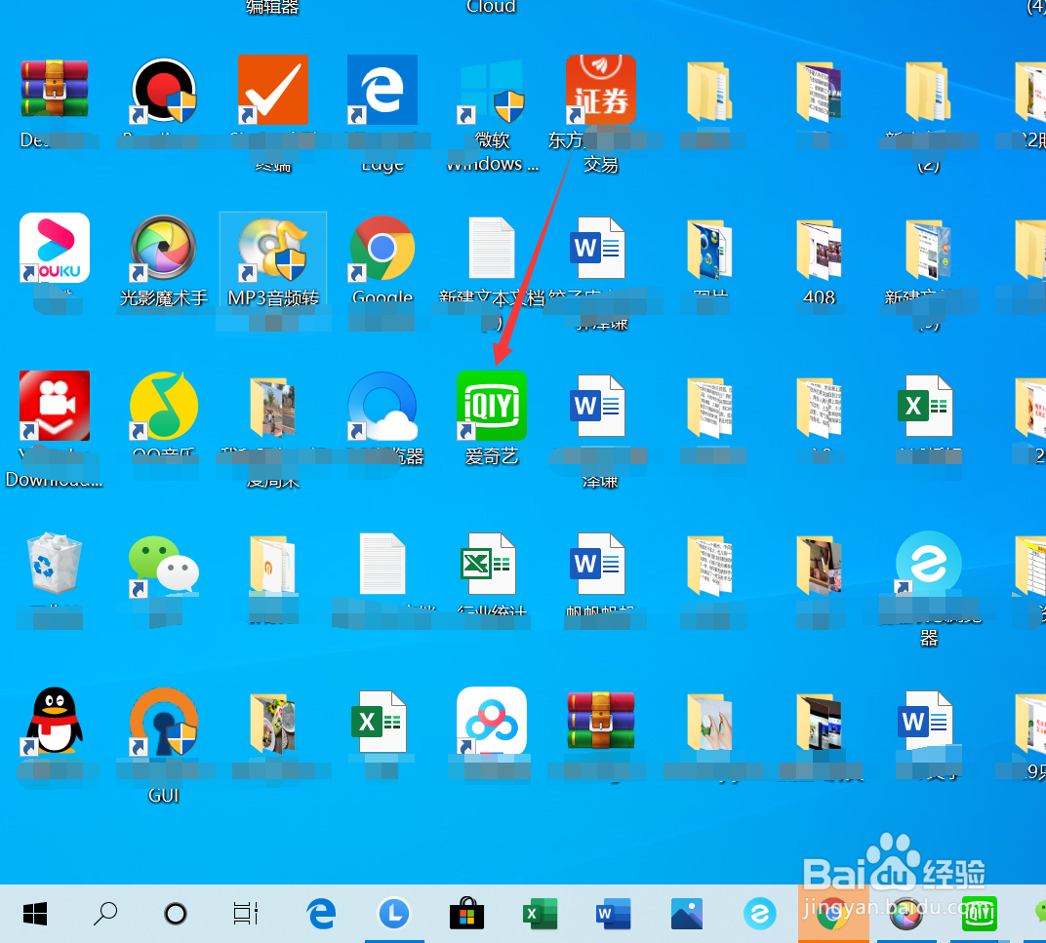Launch the Edge shortcut on the desktop
This screenshot has height=943, width=1046.
(x=382, y=90)
